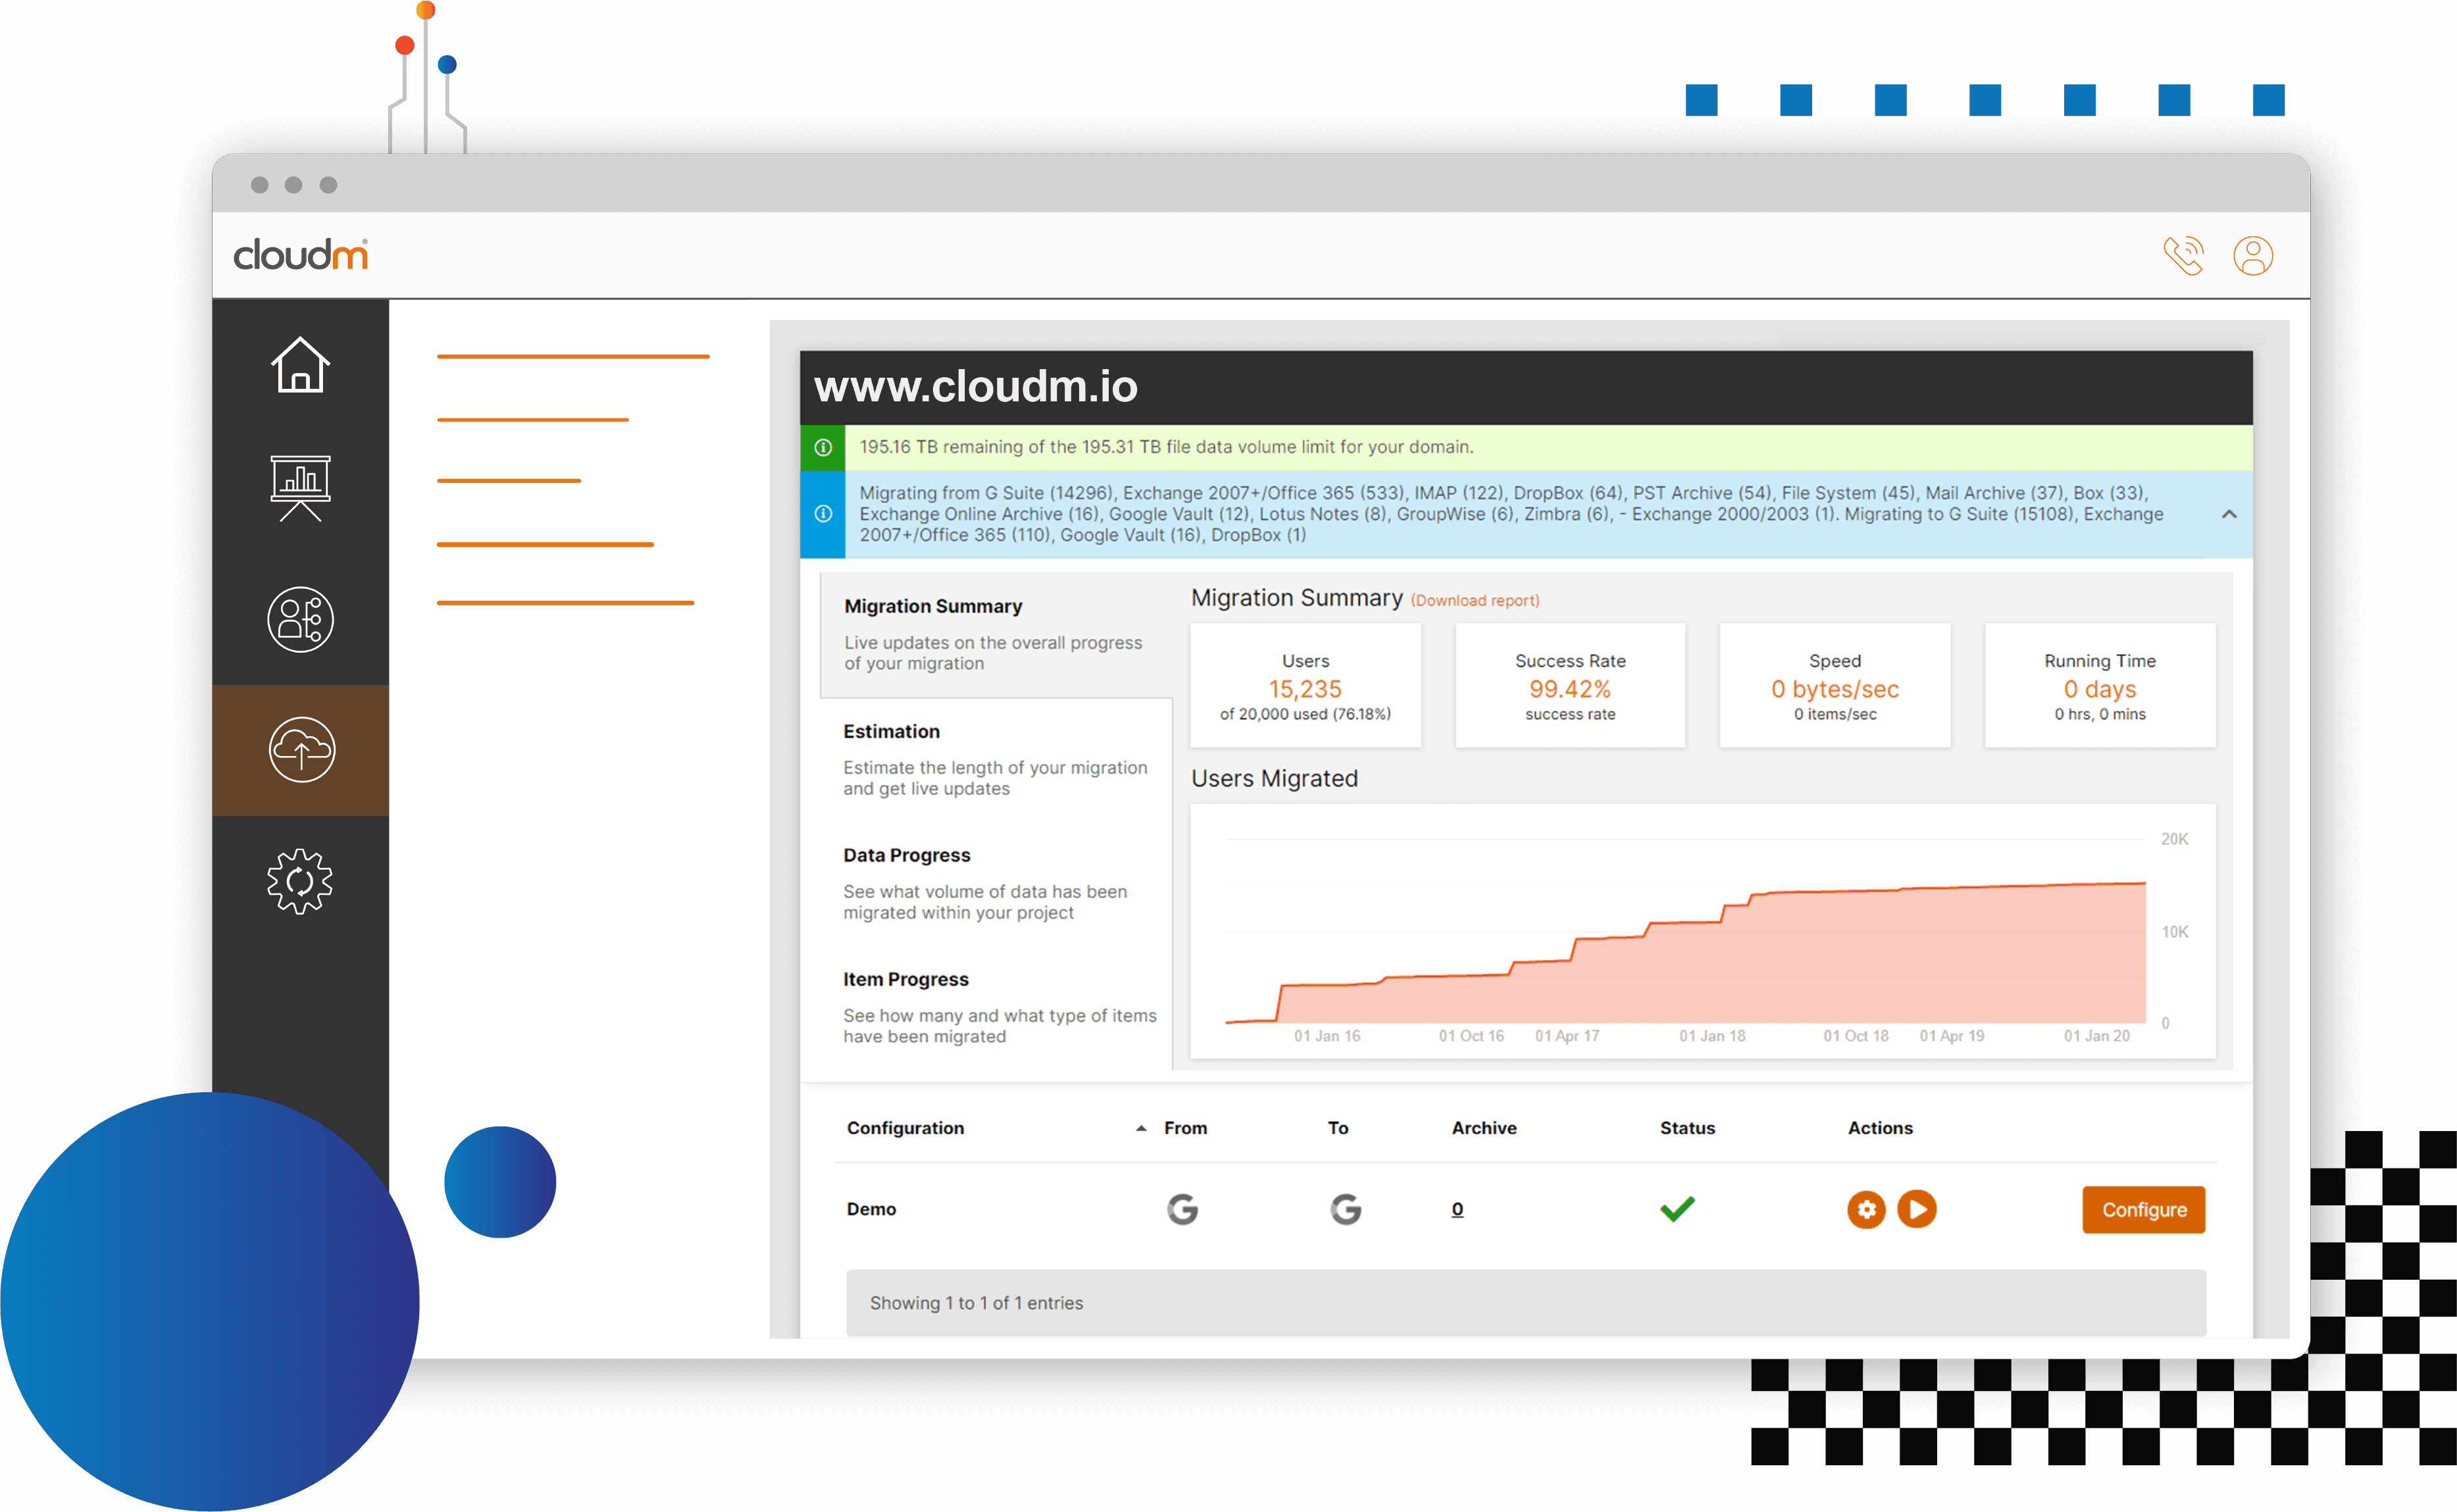
Task: Click 'Showing 1 to 1 of 1 entries' text
Action: coord(976,1303)
